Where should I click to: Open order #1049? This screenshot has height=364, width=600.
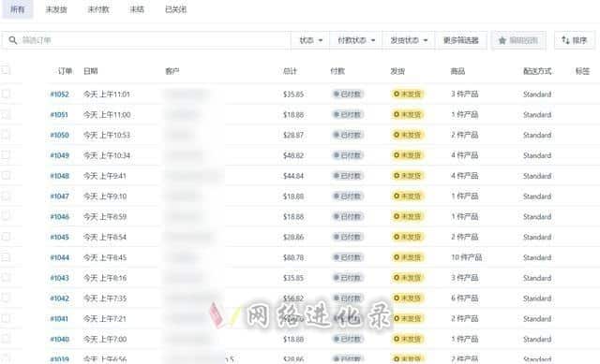click(x=60, y=155)
